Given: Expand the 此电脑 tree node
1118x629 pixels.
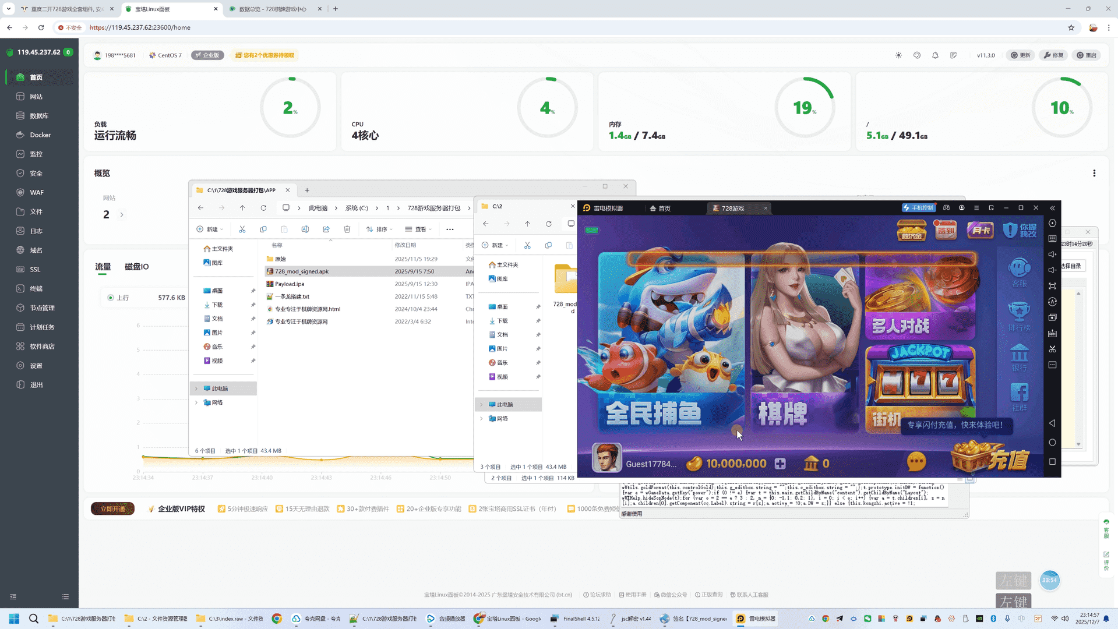Looking at the screenshot, I should 196,388.
